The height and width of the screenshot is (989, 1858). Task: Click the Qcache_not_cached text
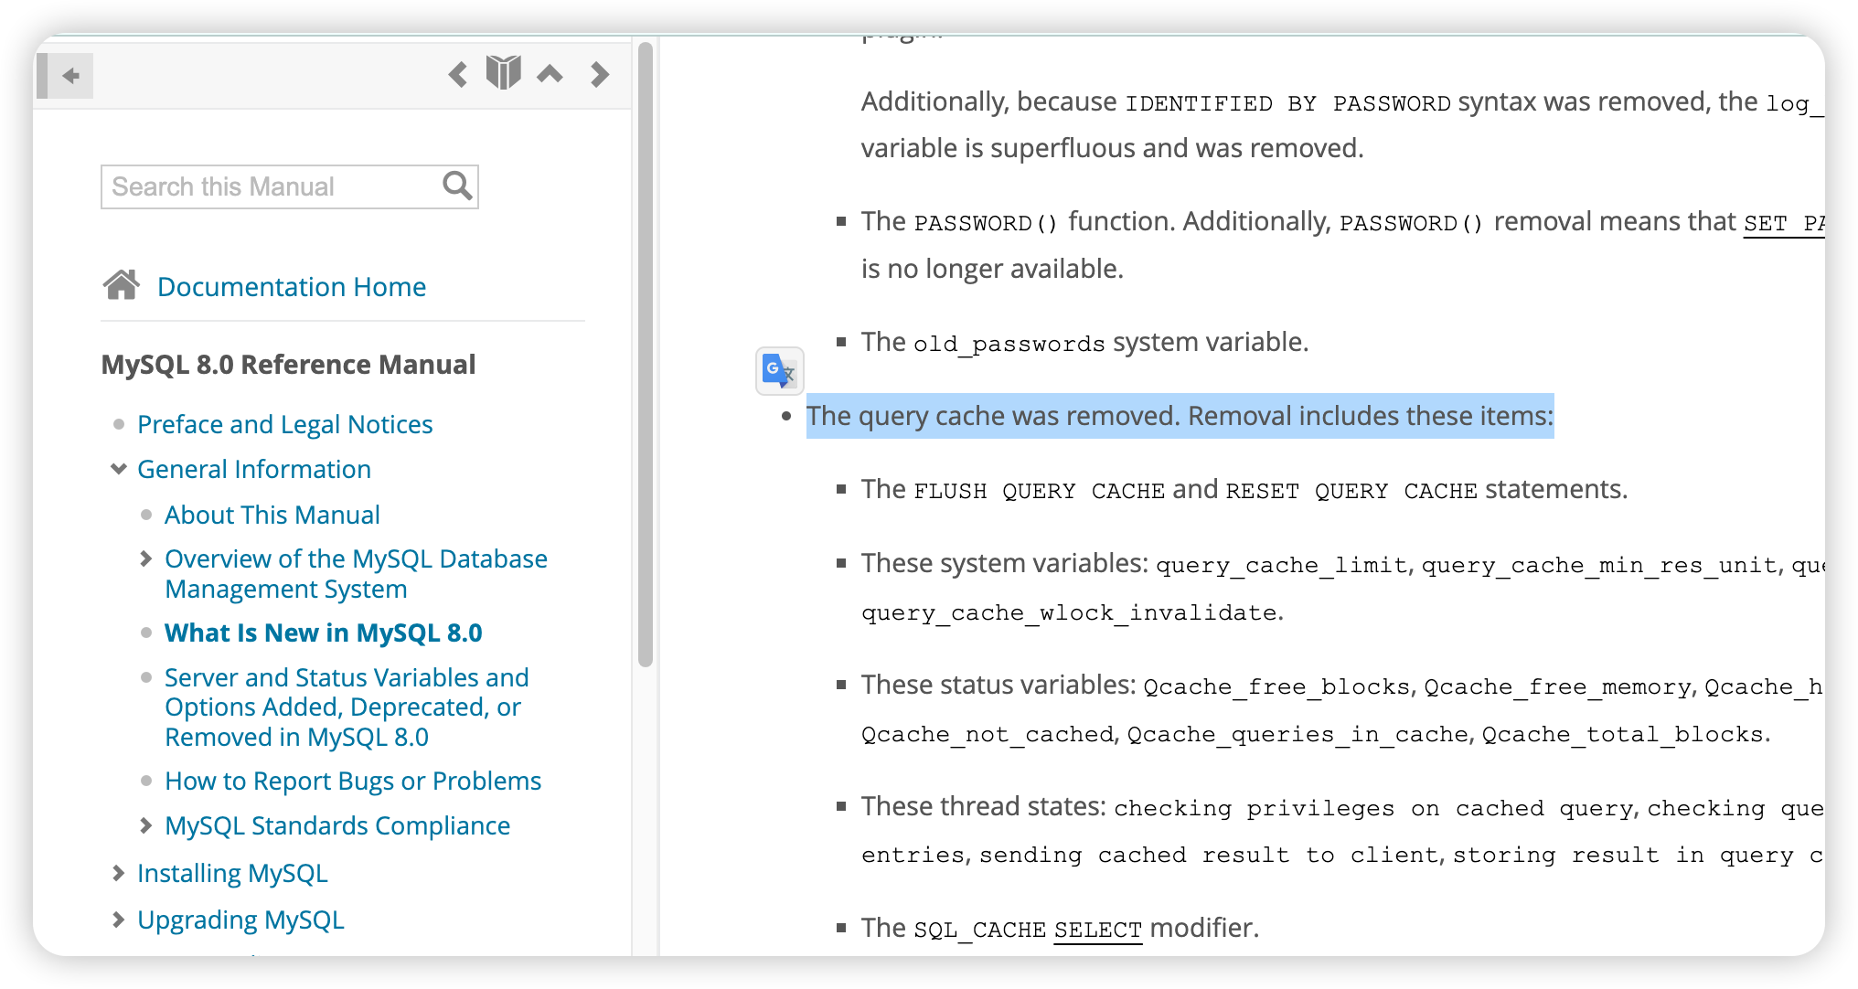pos(988,734)
